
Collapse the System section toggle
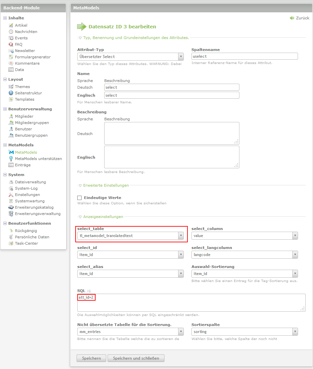[x=5, y=175]
